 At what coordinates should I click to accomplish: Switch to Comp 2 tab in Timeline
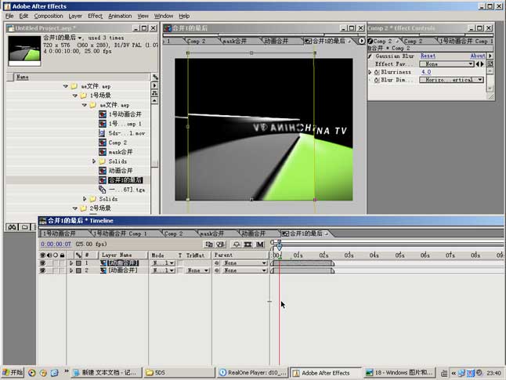tap(173, 233)
